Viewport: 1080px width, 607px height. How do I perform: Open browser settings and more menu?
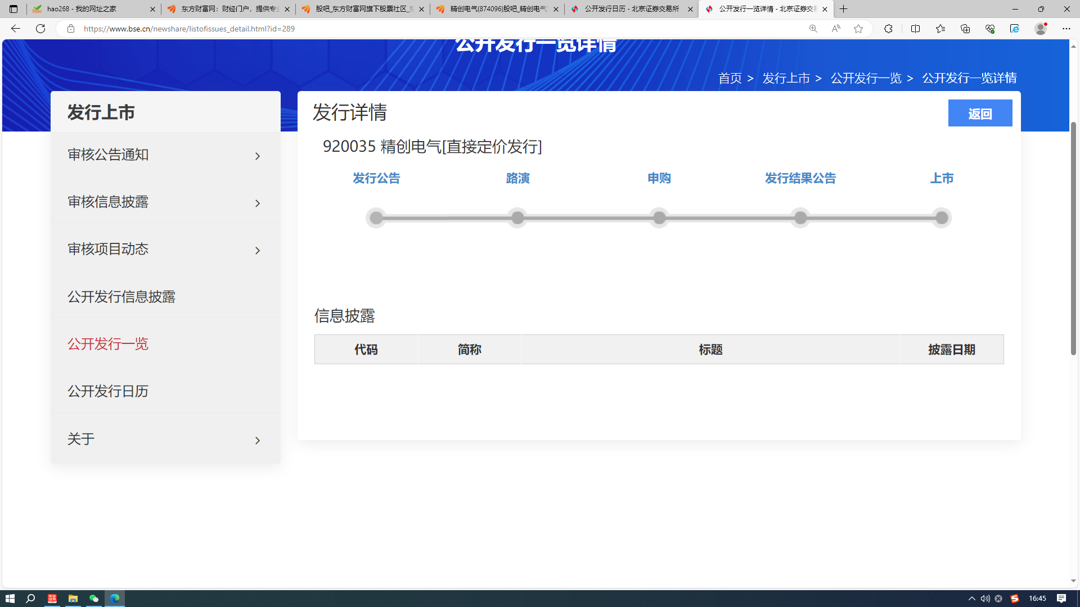(1066, 29)
